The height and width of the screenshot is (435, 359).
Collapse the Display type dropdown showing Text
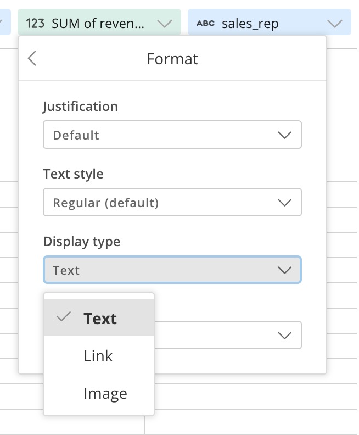coord(172,270)
